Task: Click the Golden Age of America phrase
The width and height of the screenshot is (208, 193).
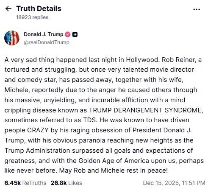Action: [114, 161]
